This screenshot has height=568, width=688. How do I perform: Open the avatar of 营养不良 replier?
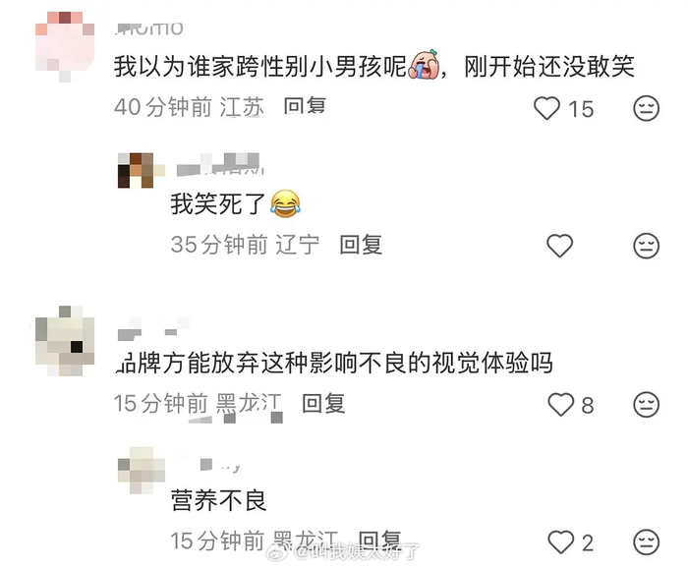pos(142,470)
